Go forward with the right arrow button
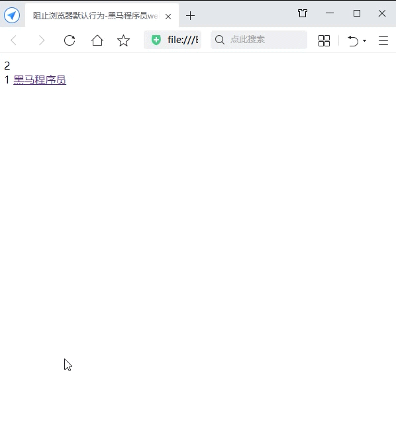 pos(42,40)
